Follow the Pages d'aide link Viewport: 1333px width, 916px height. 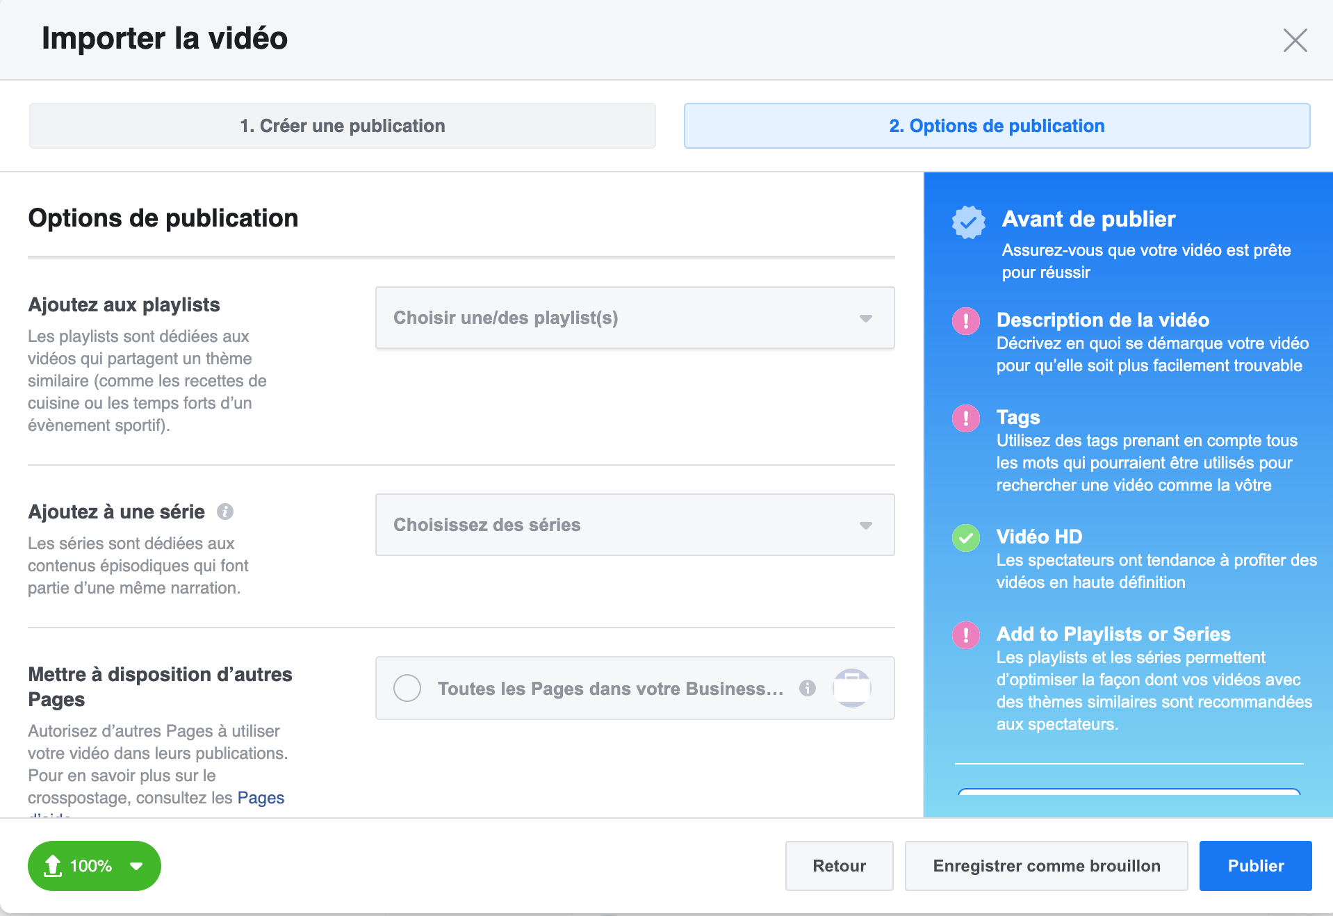click(261, 798)
